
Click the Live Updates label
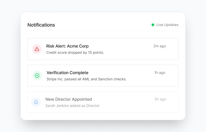(167, 25)
